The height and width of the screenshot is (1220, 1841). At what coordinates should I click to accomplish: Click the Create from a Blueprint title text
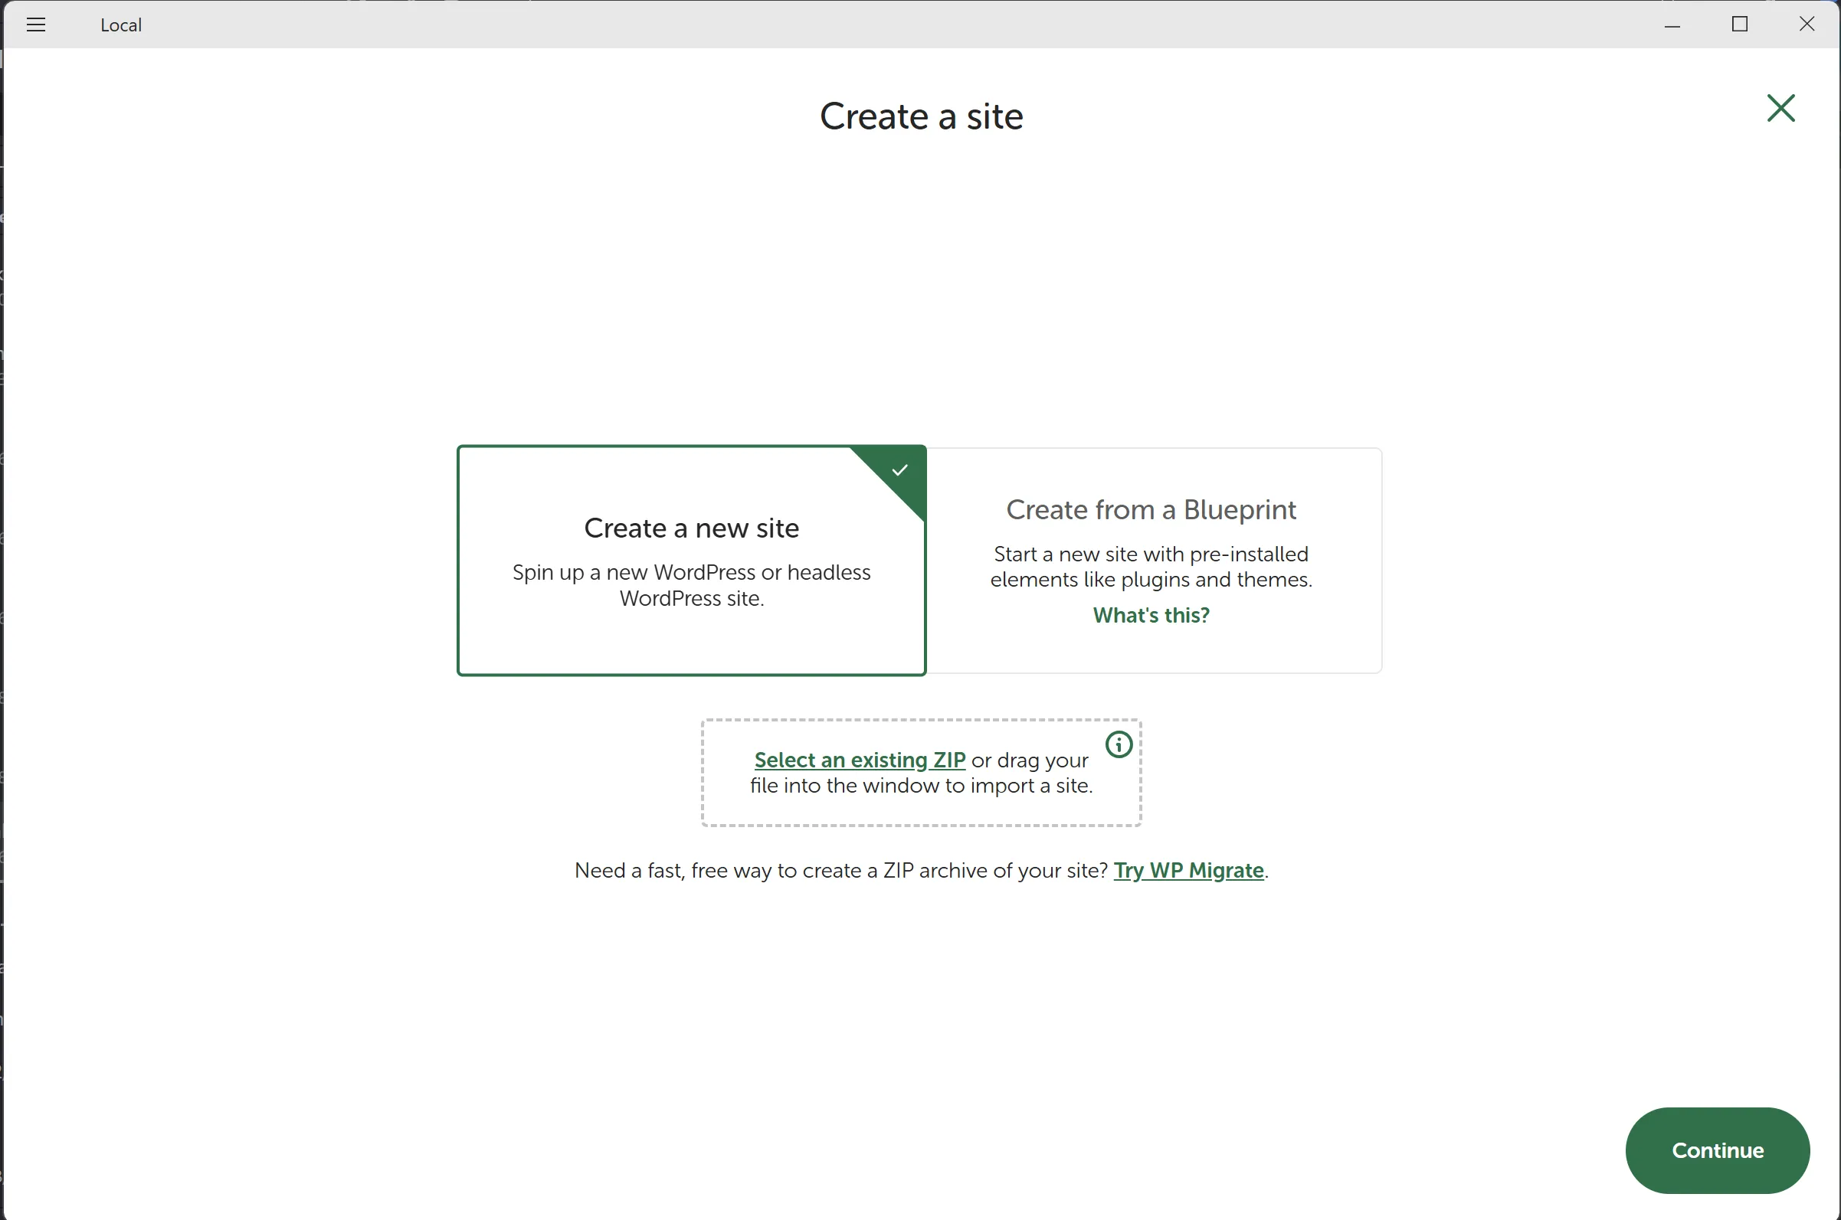click(x=1151, y=509)
